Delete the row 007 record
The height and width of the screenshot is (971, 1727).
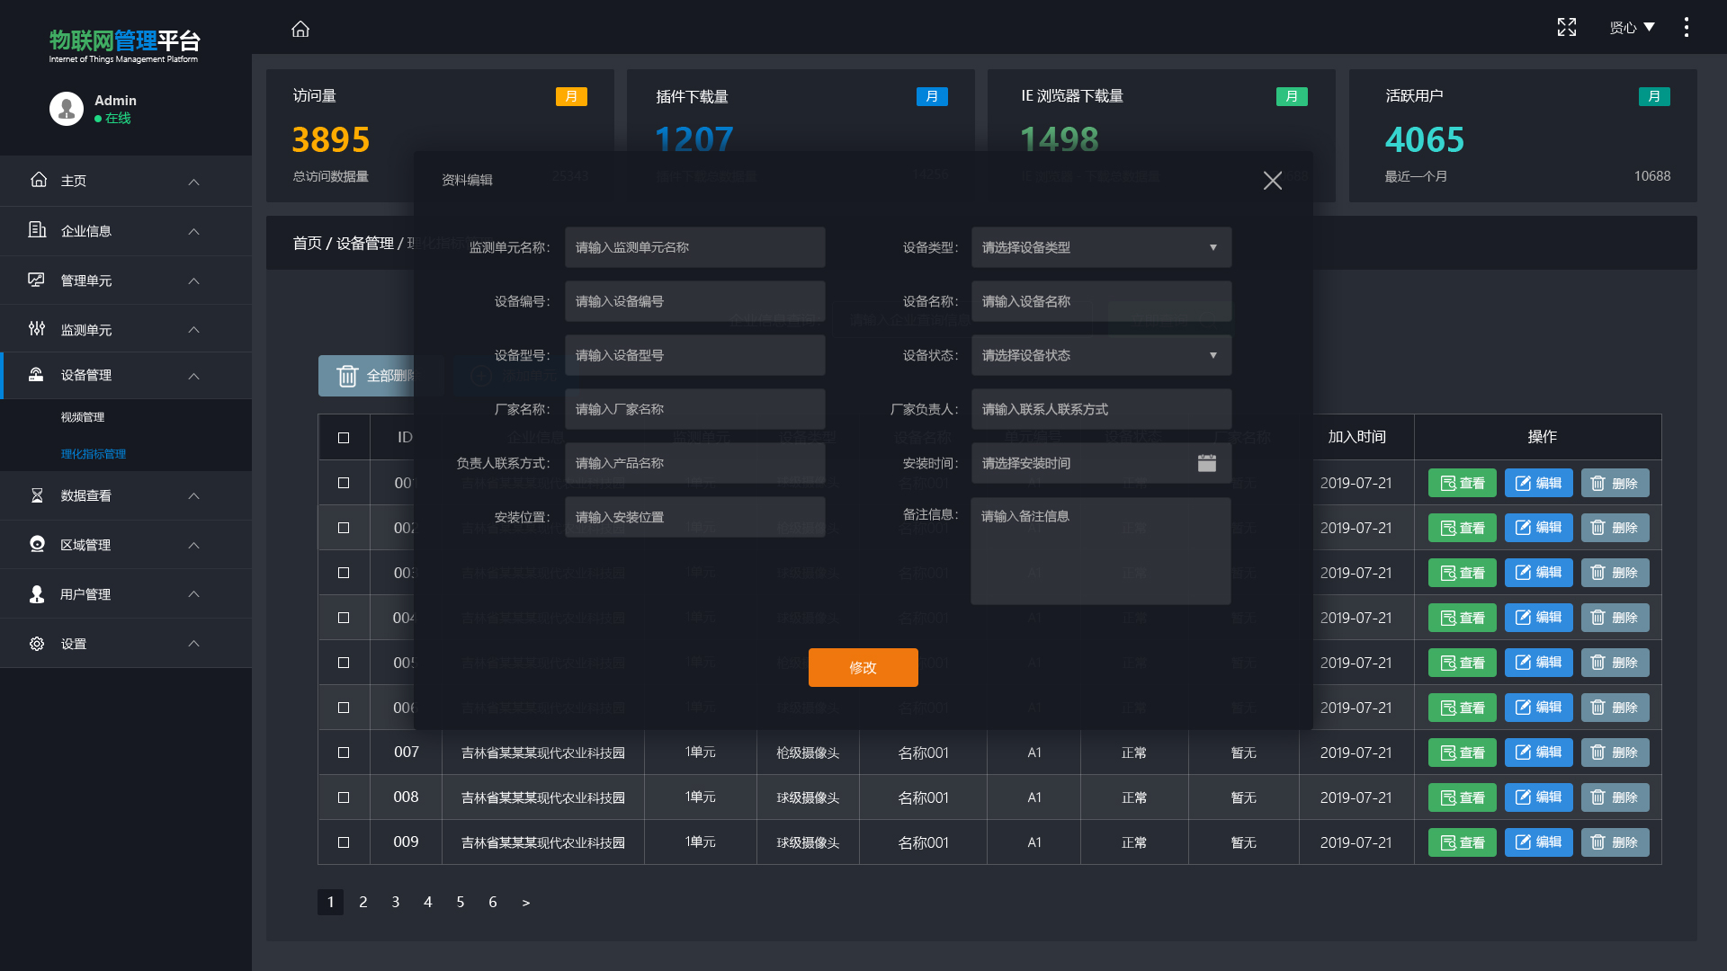coord(1615,753)
